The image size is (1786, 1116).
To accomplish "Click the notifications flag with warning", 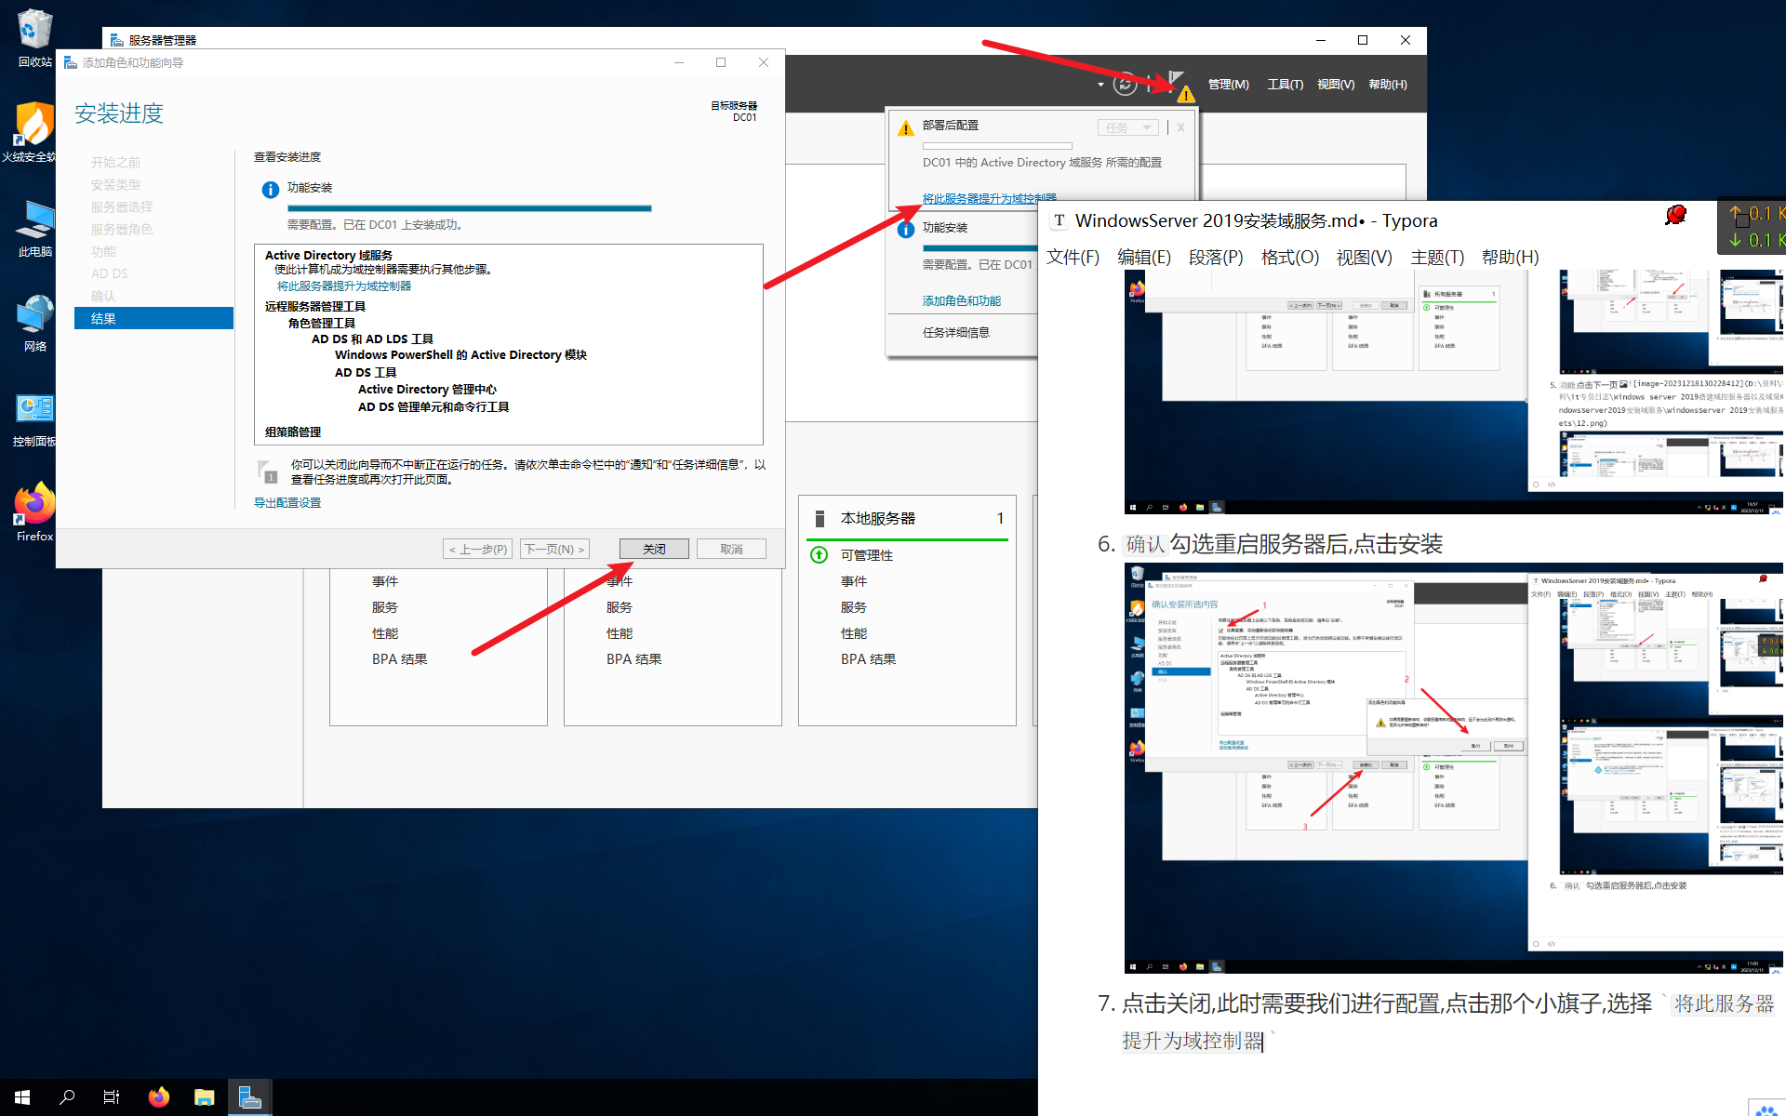I will [1179, 85].
